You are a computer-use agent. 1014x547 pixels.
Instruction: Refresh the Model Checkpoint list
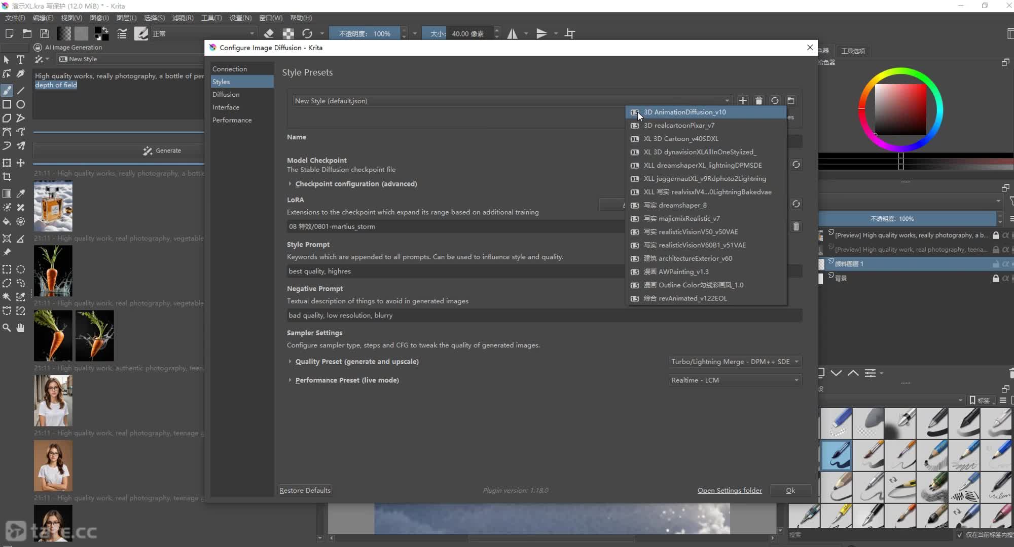[796, 165]
